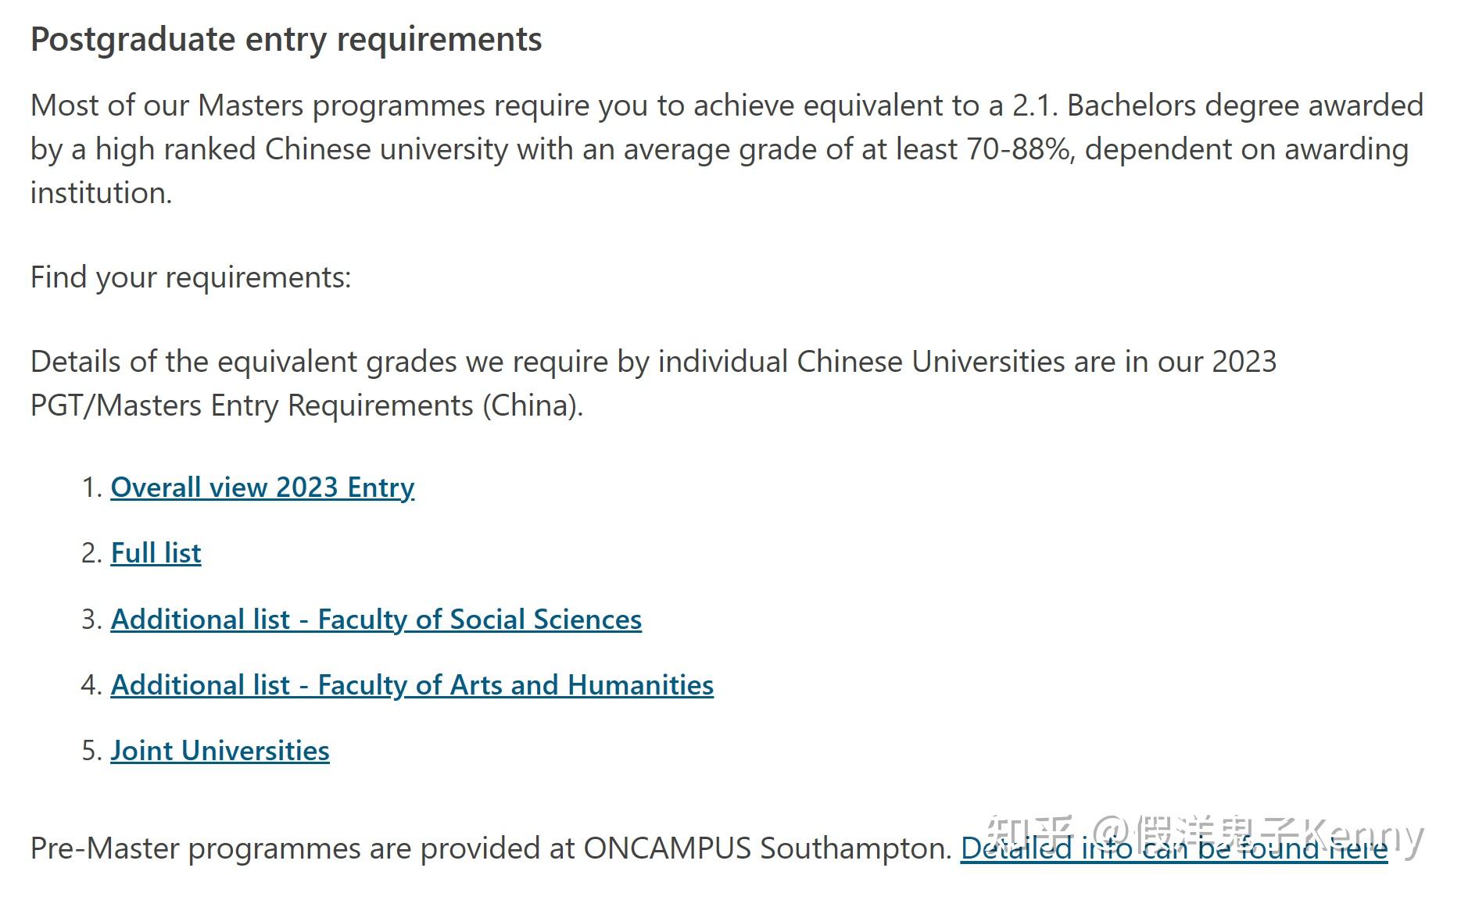Click the Postgraduate entry requirements heading
The width and height of the screenshot is (1461, 900).
(286, 39)
